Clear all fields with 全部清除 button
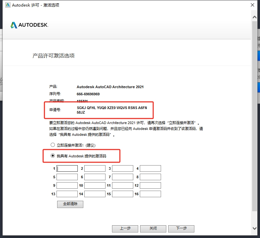This screenshot has width=260, height=238. 70,204
